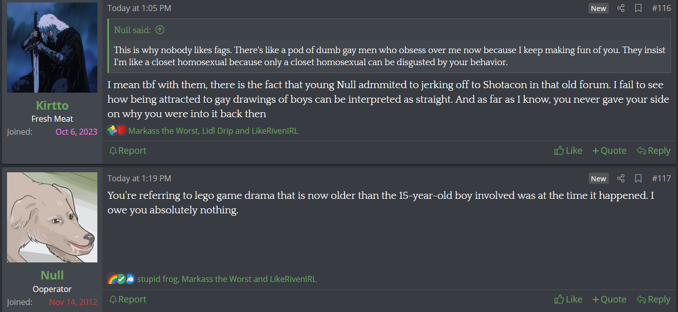The image size is (678, 312).
Task: Like Null's post #117
Action: click(568, 299)
